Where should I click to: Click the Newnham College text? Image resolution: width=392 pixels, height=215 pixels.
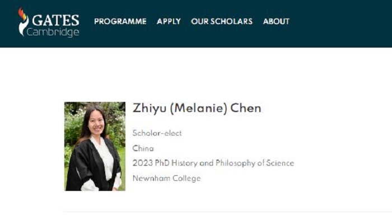coord(166,178)
